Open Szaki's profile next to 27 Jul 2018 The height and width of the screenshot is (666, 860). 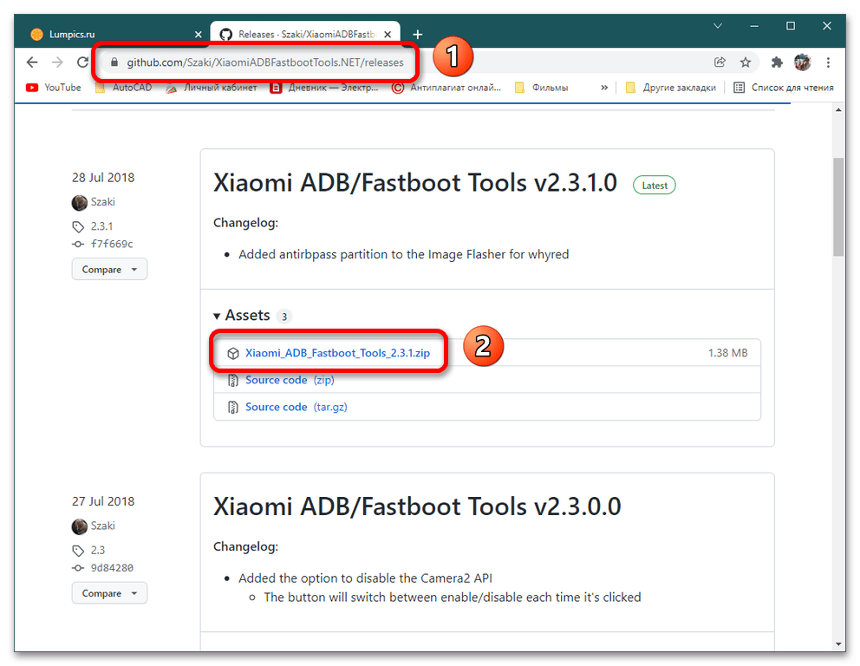pos(102,526)
